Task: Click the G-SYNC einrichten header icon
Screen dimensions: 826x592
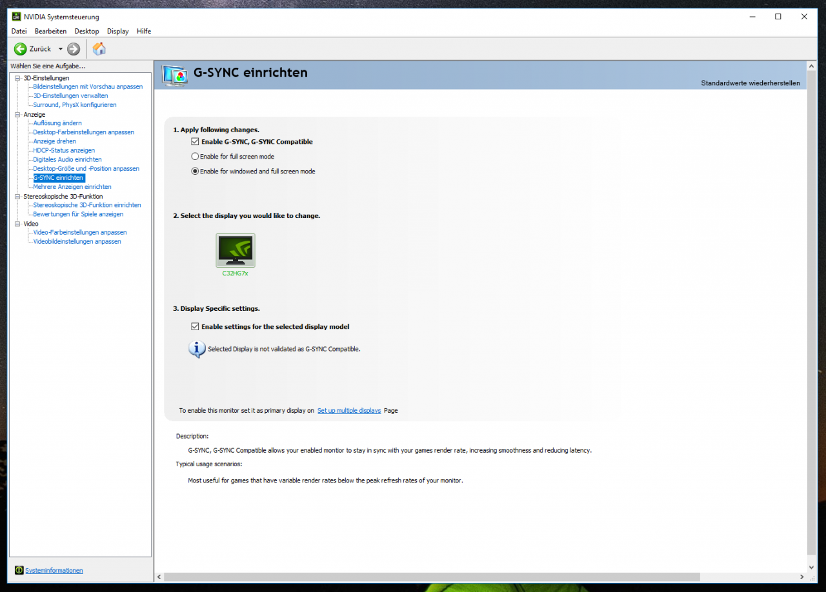Action: (174, 75)
